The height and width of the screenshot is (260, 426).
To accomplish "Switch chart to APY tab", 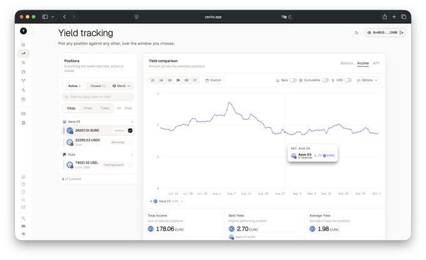I will pos(376,63).
